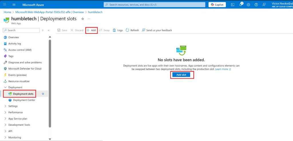Viewport: 293px width, 141px height.
Task: Click the blue Add slot button
Action: (181, 75)
